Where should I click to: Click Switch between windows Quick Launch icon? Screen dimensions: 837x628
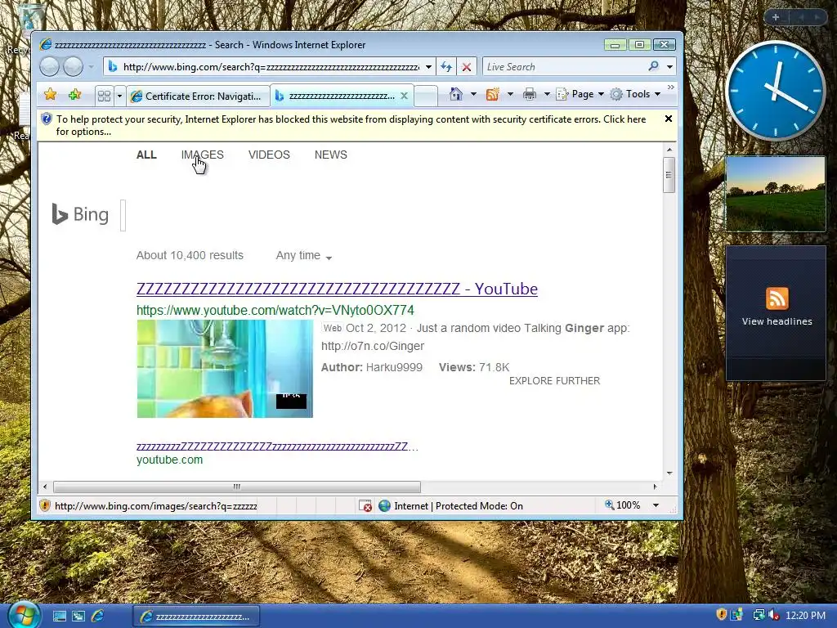click(78, 617)
